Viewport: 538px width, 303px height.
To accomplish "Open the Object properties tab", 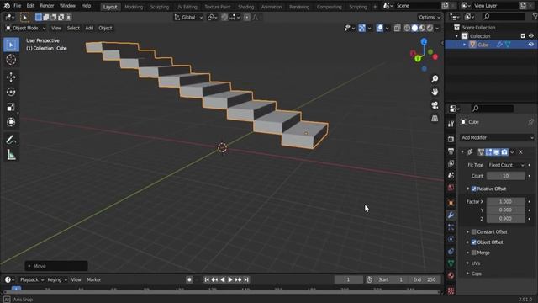I will click(451, 203).
